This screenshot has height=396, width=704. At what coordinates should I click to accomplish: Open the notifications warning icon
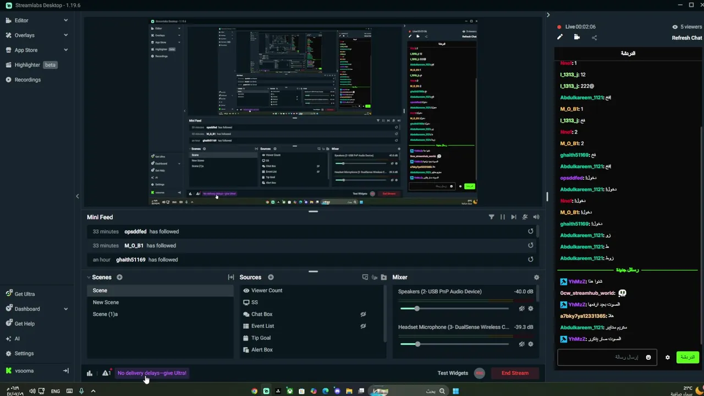[x=106, y=373]
